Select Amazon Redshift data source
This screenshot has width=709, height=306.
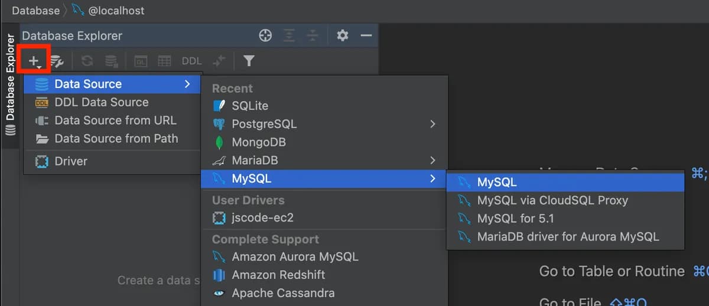(324, 275)
